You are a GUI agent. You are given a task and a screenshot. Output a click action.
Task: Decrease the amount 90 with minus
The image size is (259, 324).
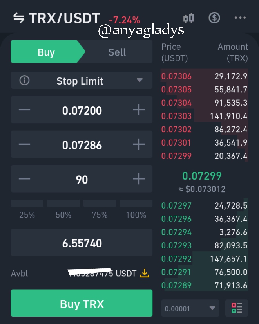pos(24,179)
